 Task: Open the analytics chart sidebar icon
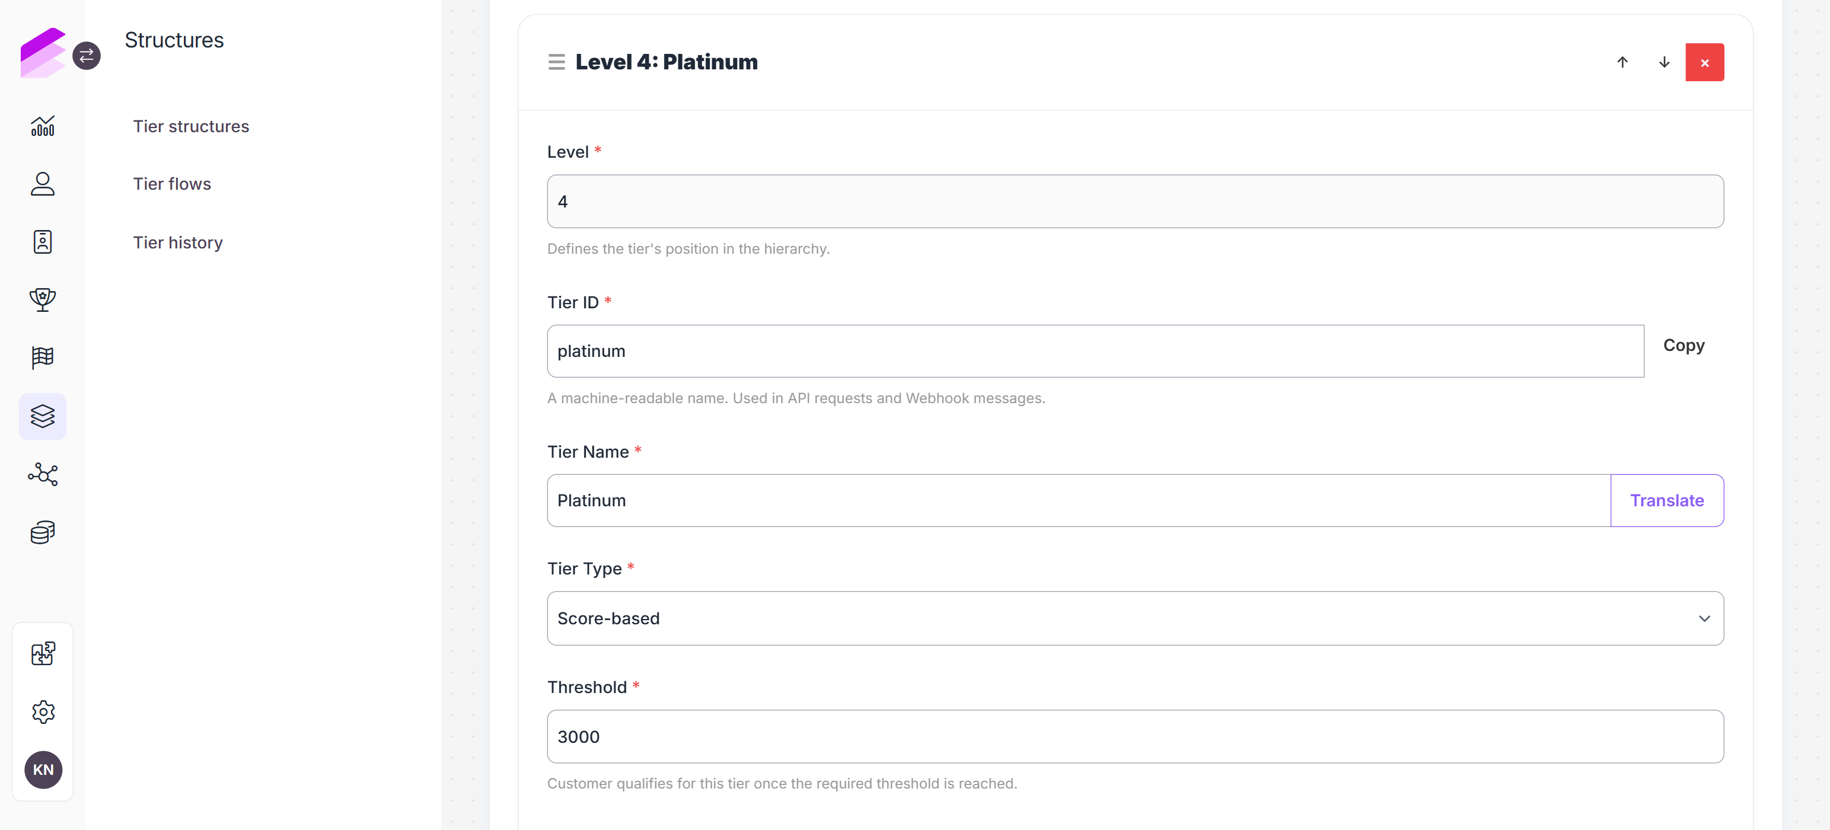pos(43,126)
